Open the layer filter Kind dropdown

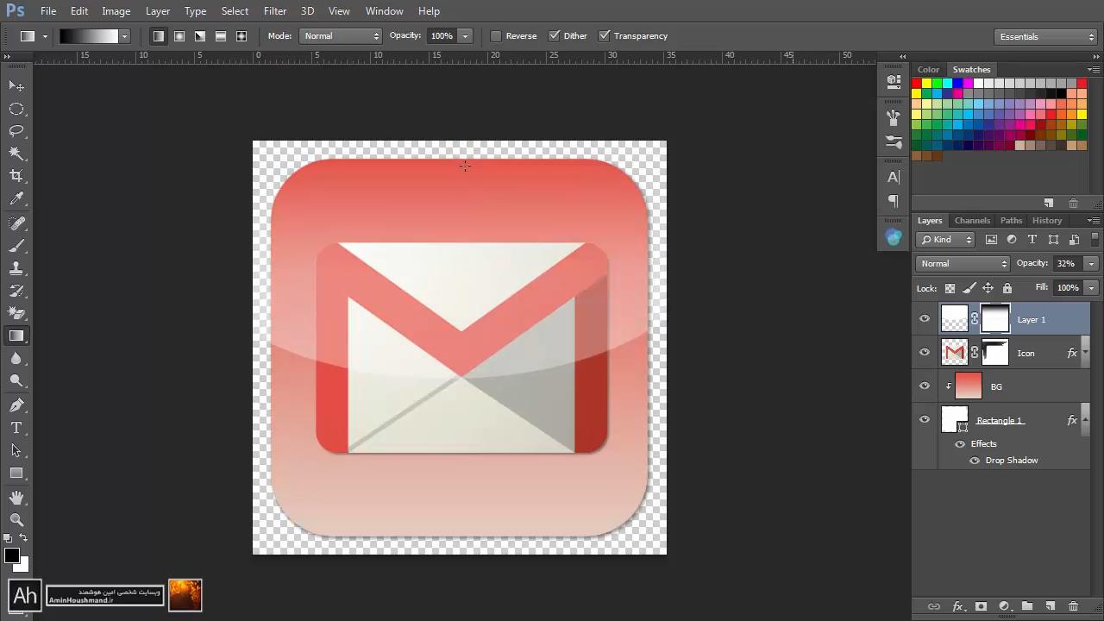[945, 240]
